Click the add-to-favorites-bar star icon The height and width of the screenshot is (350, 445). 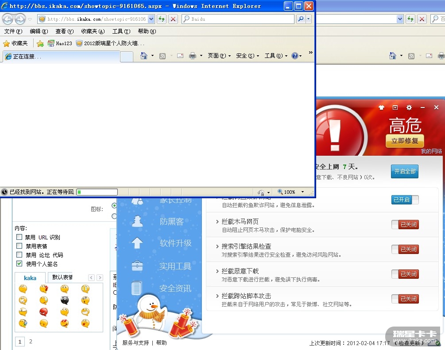click(40, 43)
